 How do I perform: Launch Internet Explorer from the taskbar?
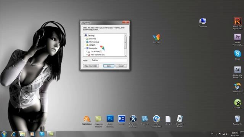pyautogui.click(x=14, y=134)
